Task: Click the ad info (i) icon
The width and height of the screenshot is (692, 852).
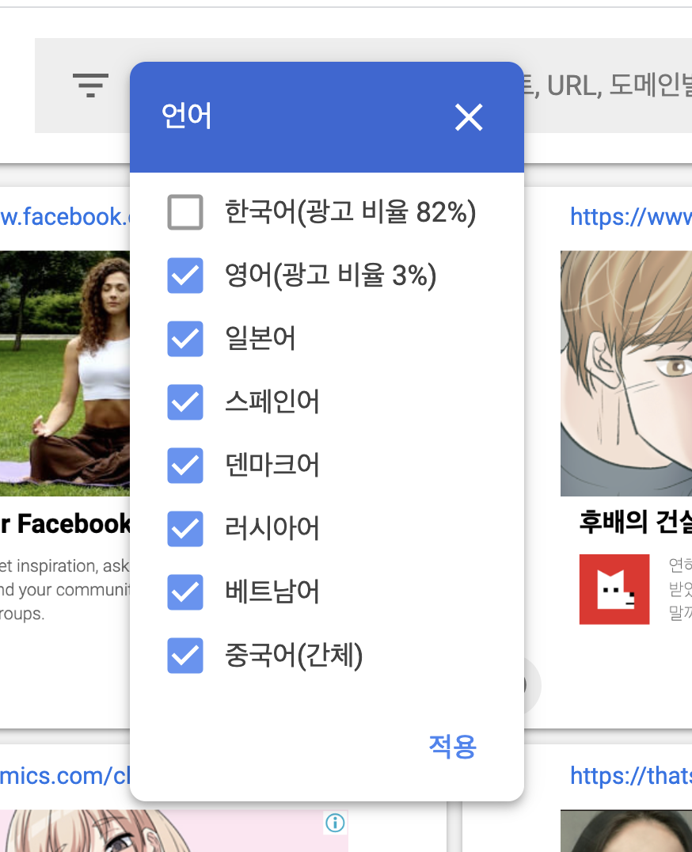Action: click(x=335, y=823)
